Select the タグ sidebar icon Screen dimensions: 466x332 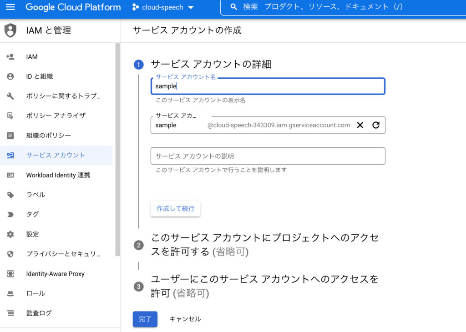coord(10,214)
